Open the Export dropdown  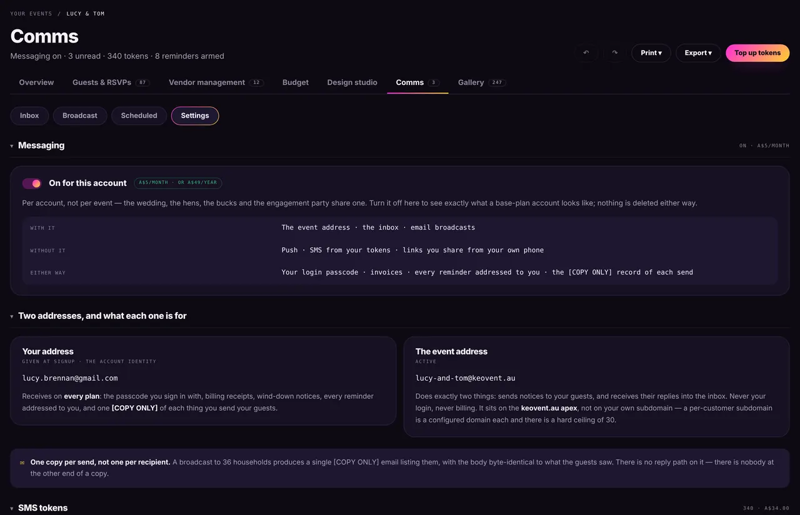click(x=698, y=53)
